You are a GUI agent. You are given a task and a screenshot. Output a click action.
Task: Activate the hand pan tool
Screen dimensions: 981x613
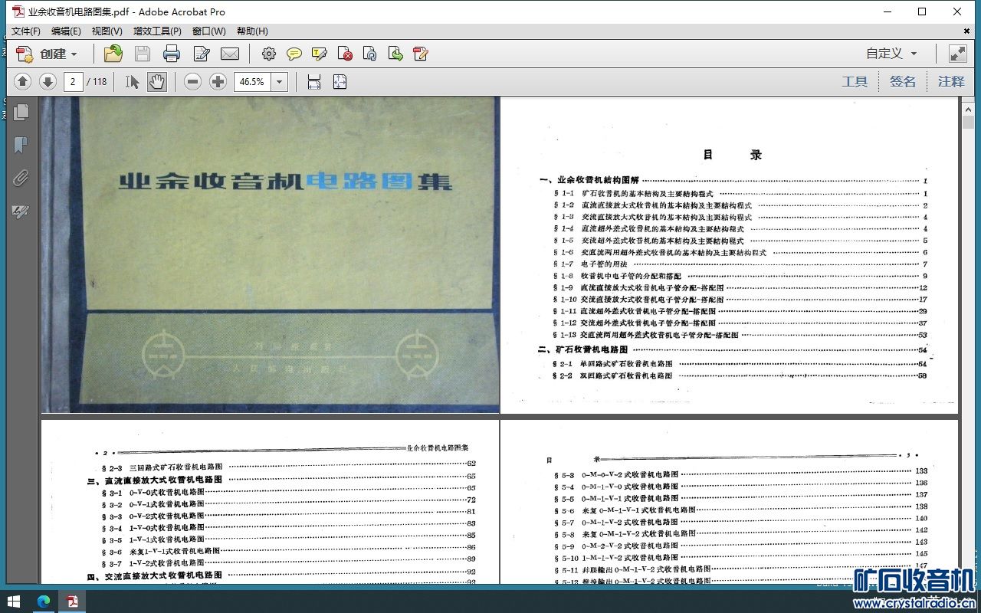click(x=157, y=81)
